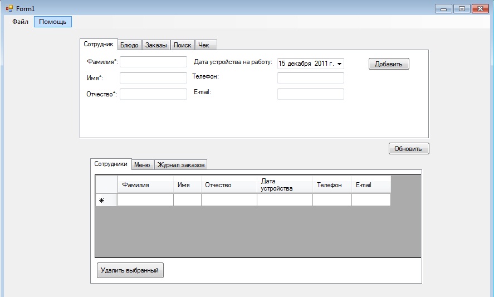Open the Журнал заказов tab

[x=181, y=164]
